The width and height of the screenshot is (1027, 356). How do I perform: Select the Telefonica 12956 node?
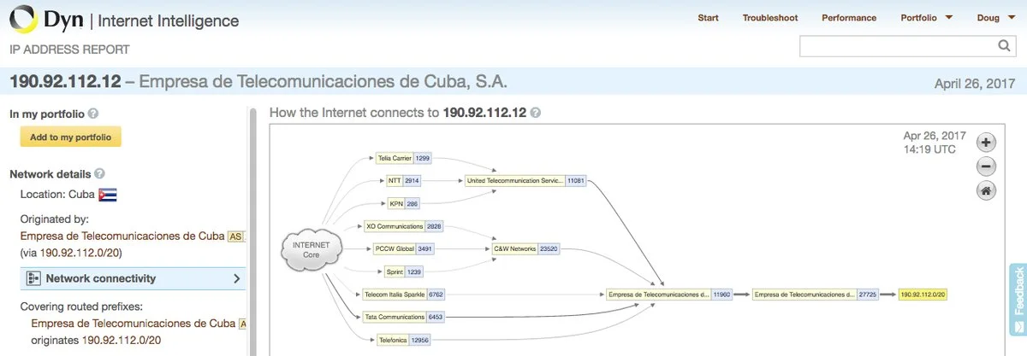coord(404,340)
